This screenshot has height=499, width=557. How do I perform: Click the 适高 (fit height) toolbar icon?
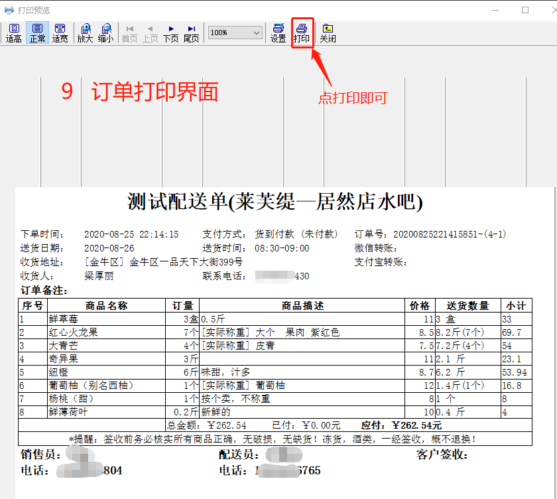pyautogui.click(x=14, y=33)
